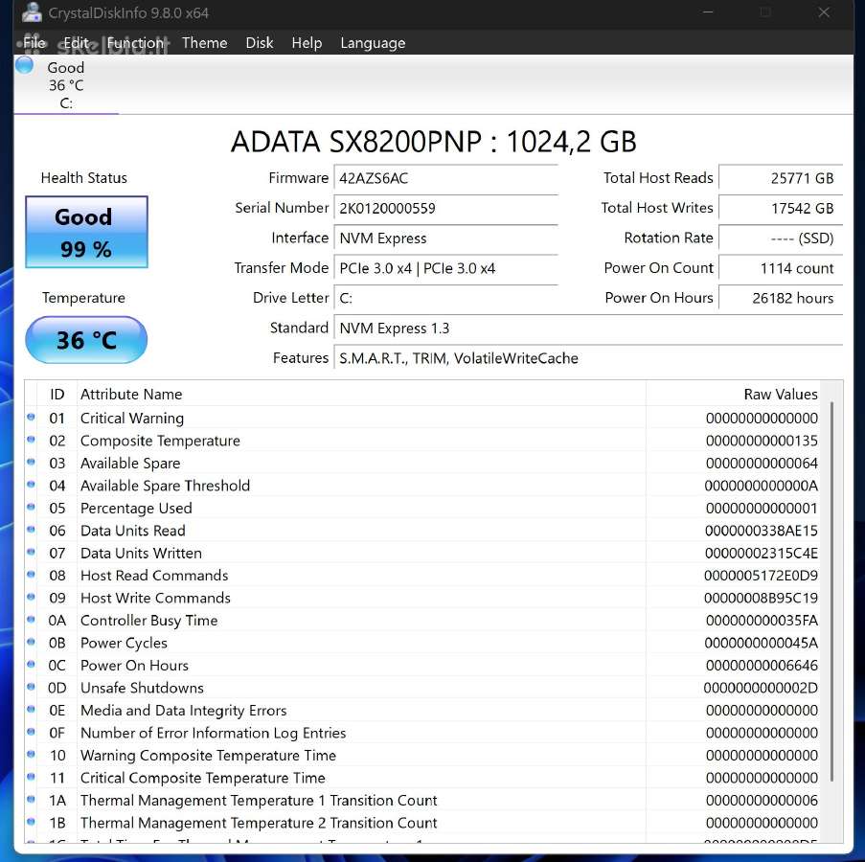Image resolution: width=865 pixels, height=862 pixels.
Task: Close the CrystalDiskInfo window
Action: (x=824, y=11)
